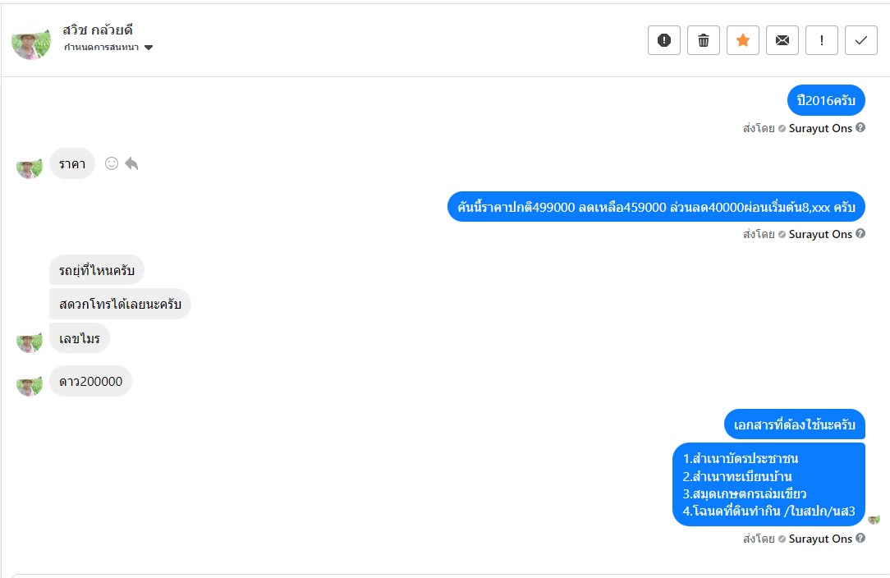The height and width of the screenshot is (578, 890).
Task: Click help icon under the price message
Action: tap(860, 234)
